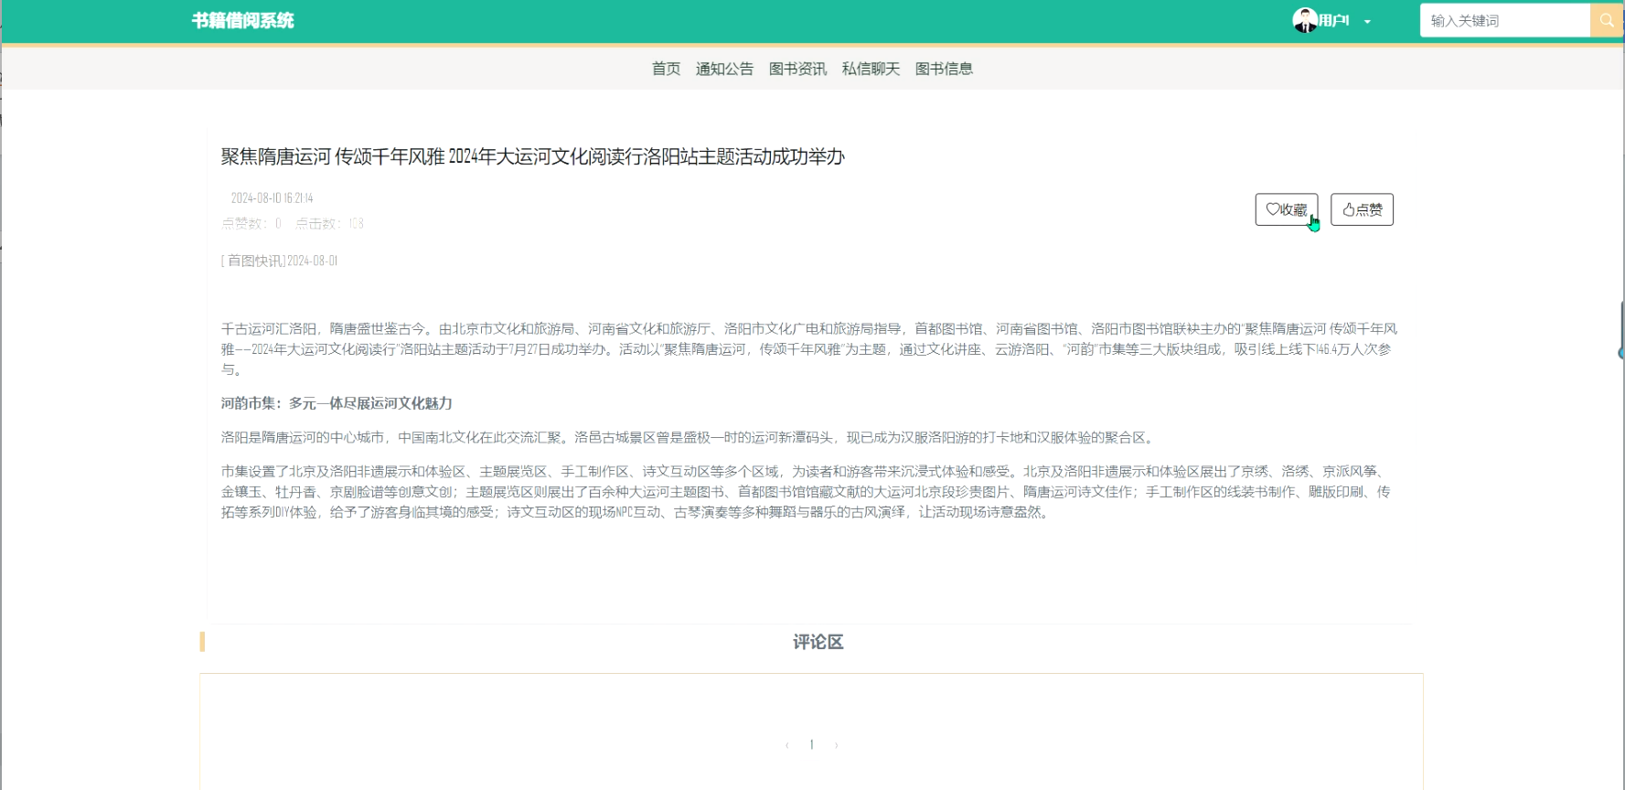Go to 通知公告 page

click(x=724, y=69)
